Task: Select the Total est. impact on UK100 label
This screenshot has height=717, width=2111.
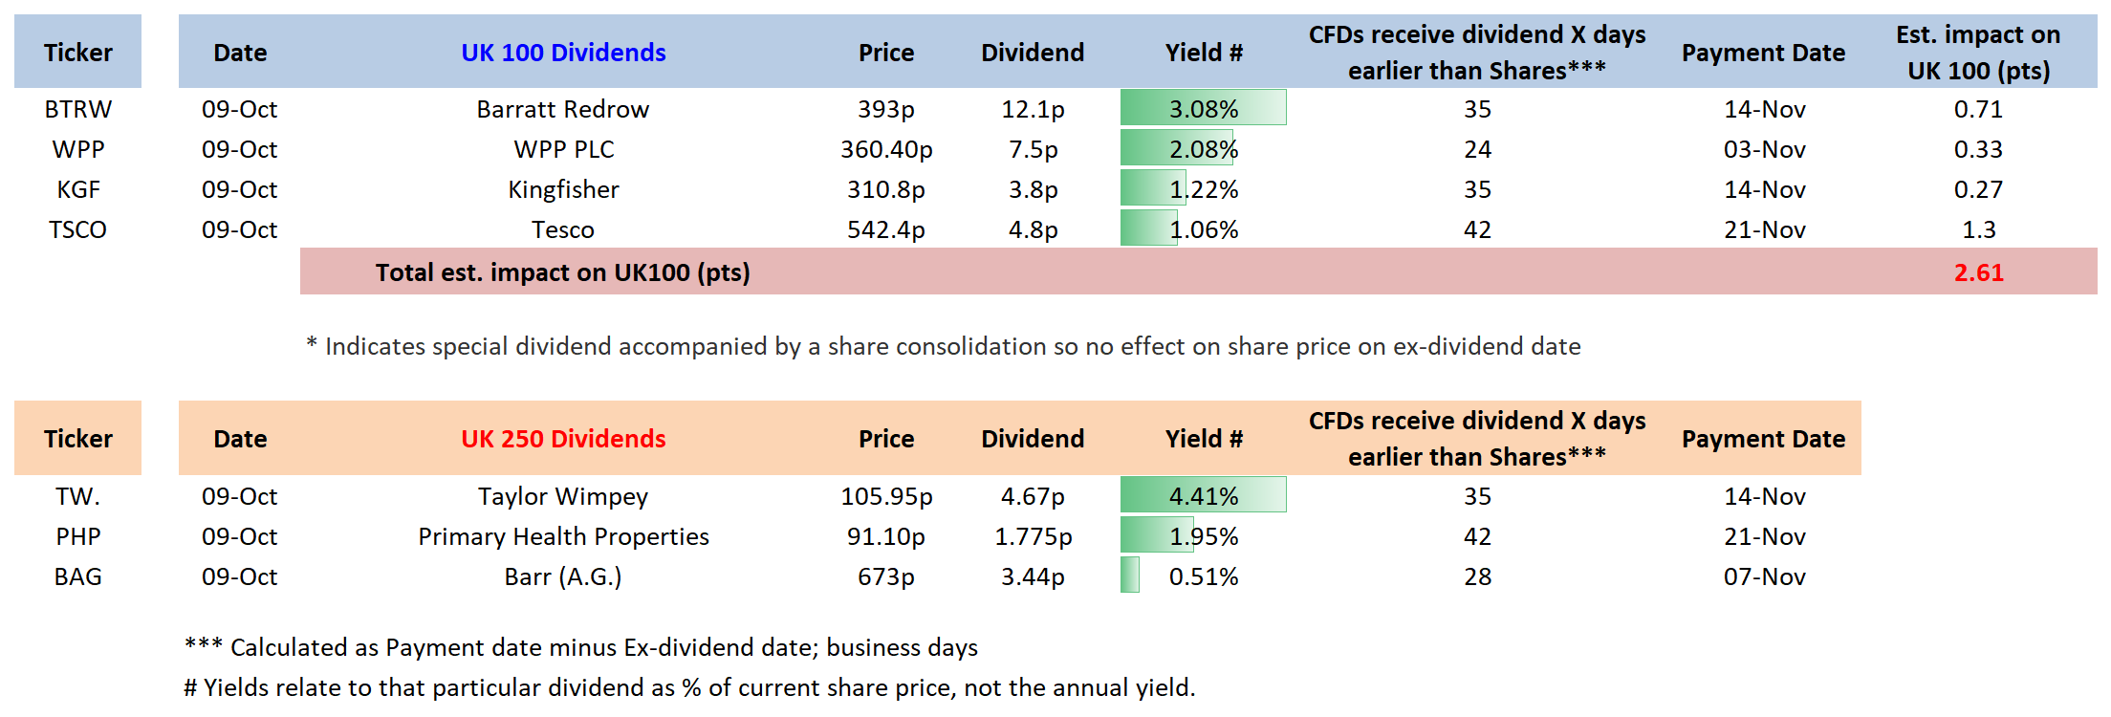Action: (x=562, y=272)
